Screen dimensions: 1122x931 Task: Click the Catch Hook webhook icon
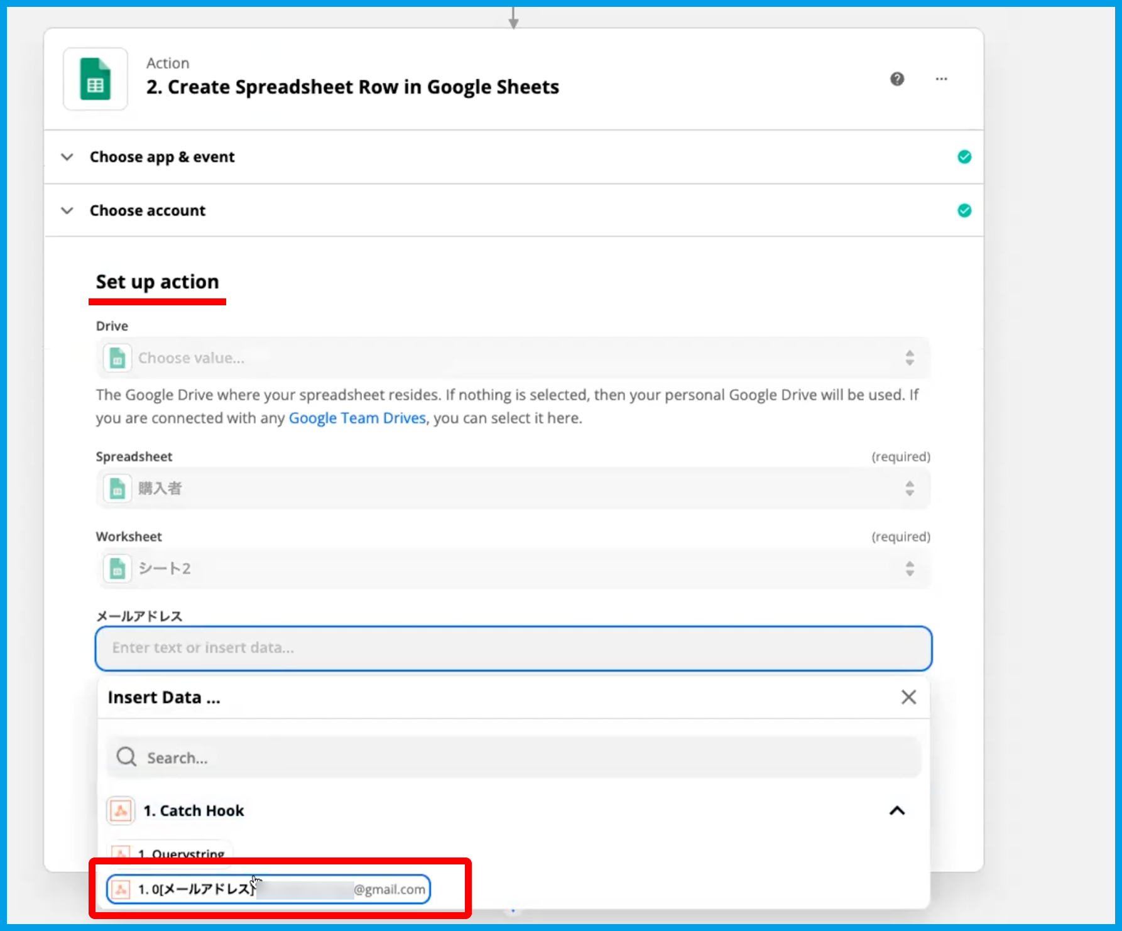point(121,810)
